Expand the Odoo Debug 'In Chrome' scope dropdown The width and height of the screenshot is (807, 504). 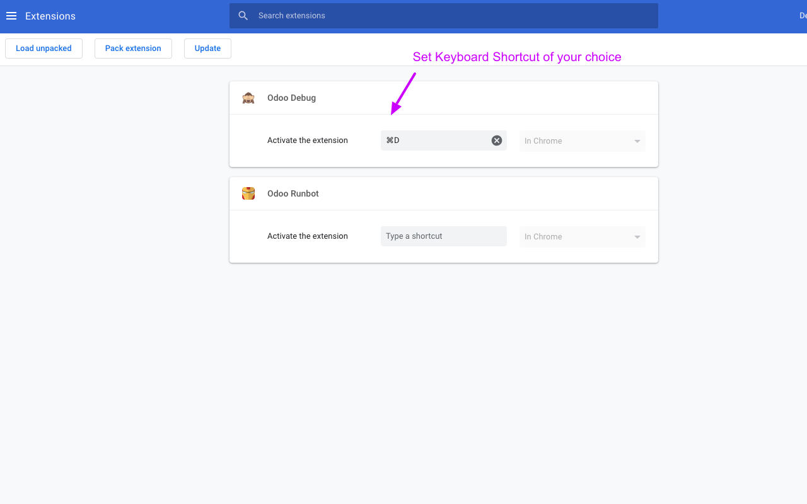(x=582, y=141)
